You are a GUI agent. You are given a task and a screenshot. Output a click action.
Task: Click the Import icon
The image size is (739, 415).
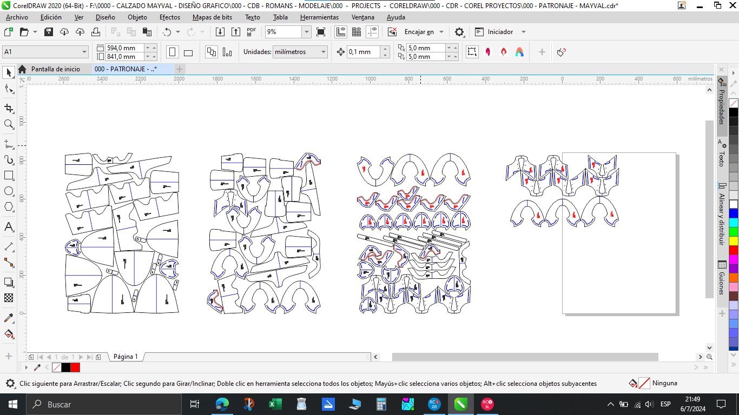(x=220, y=32)
